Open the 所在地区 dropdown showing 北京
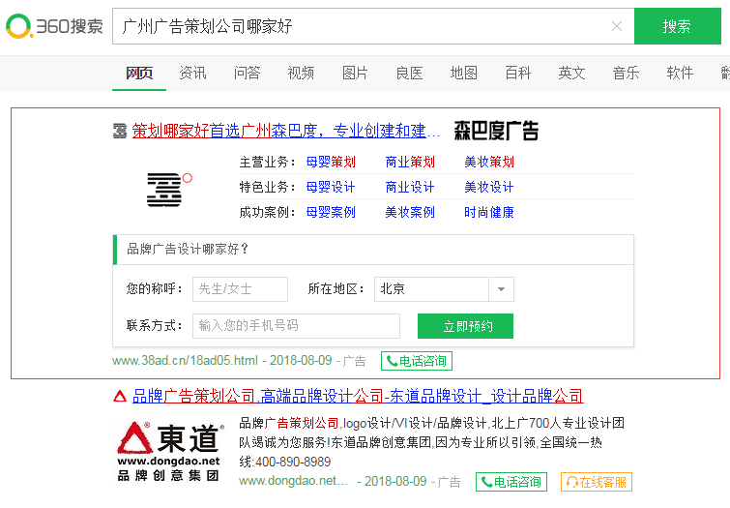The height and width of the screenshot is (508, 730). tap(444, 289)
